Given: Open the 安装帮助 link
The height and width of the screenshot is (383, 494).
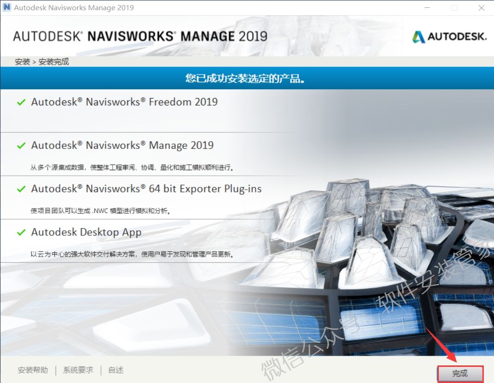Looking at the screenshot, I should point(32,370).
